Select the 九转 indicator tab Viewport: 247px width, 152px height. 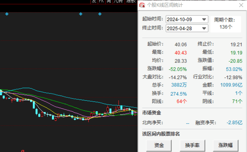pos(118,1)
